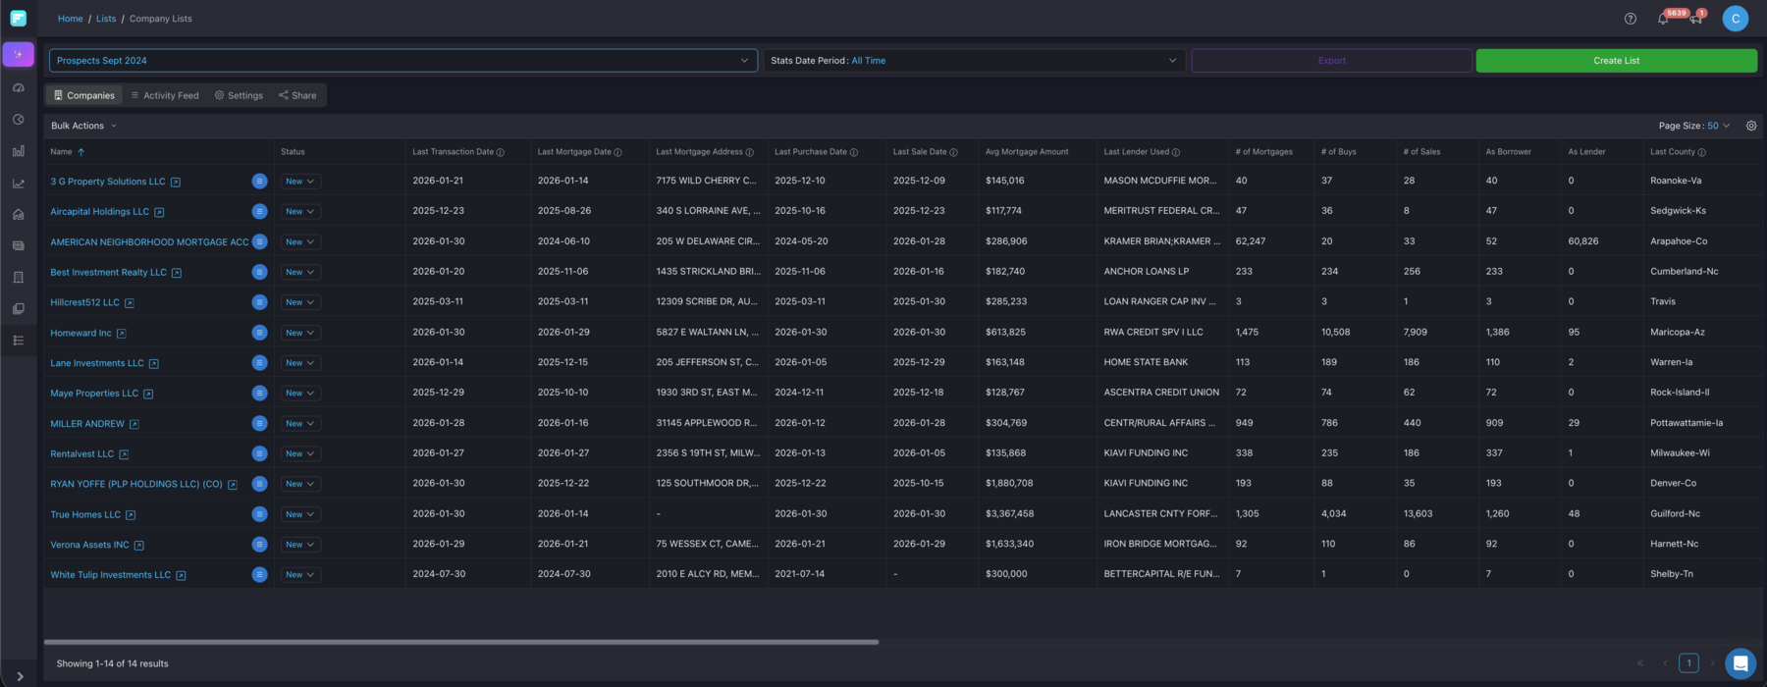1767x687 pixels.
Task: Switch to the Activity Feed tab
Action: point(165,95)
